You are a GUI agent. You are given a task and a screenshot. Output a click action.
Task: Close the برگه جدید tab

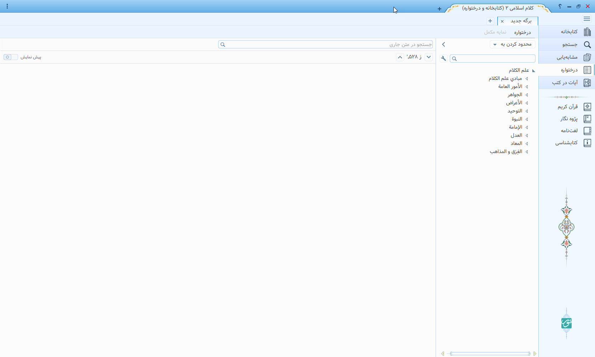coord(502,21)
